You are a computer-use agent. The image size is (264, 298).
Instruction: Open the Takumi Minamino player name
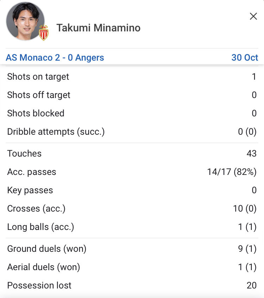98,28
